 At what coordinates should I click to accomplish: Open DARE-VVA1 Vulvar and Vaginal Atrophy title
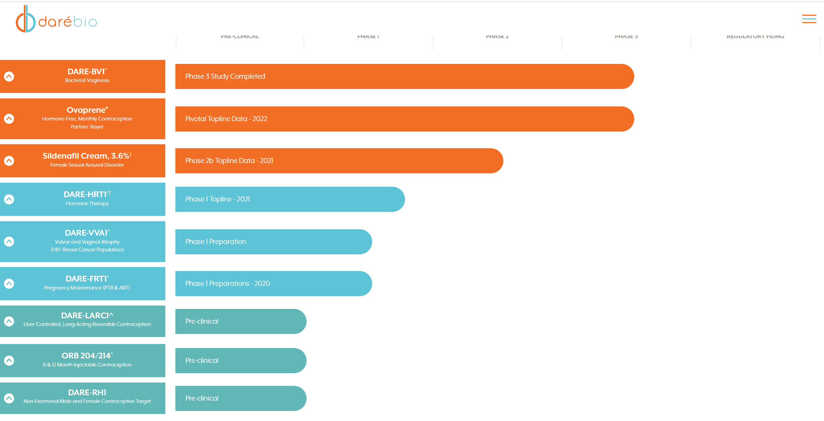coord(87,233)
